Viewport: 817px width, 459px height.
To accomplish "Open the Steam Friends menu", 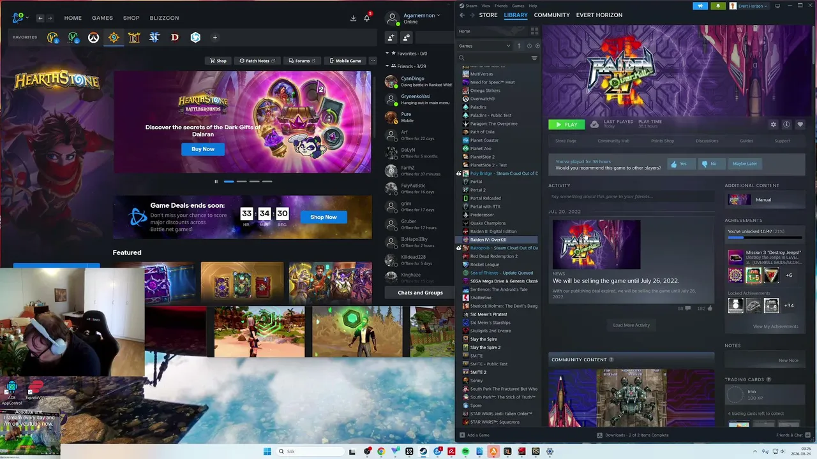I will 501,6.
